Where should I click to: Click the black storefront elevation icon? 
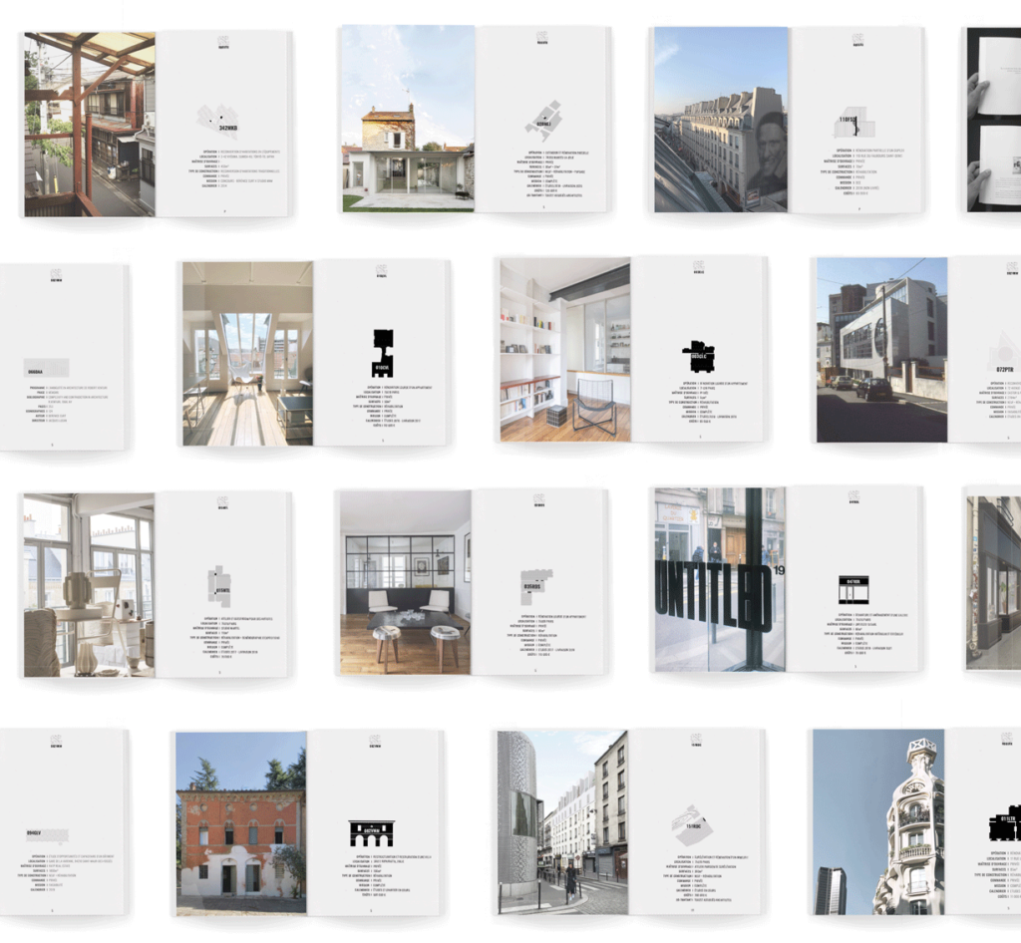[853, 589]
